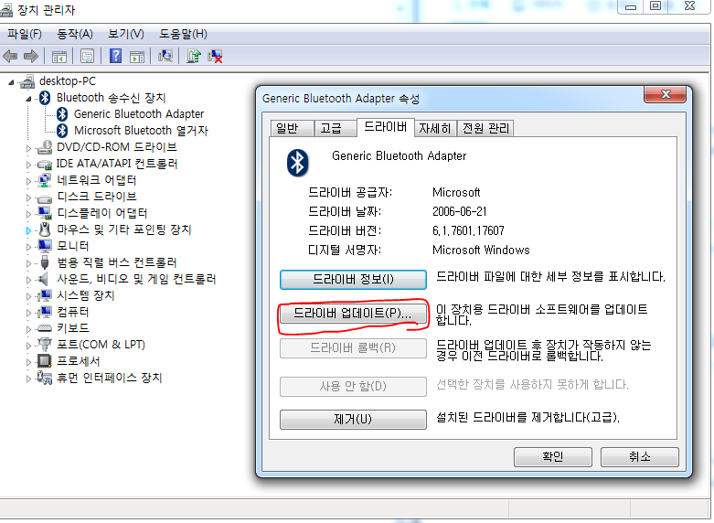The image size is (714, 523).
Task: Click the 제거(U) button
Action: 353,419
